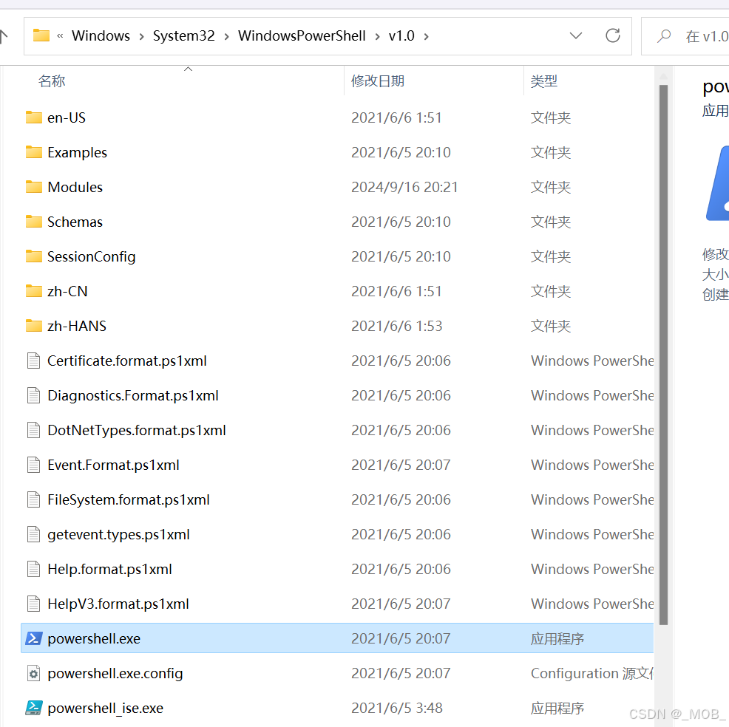Sort by the 名称 column header

(52, 81)
